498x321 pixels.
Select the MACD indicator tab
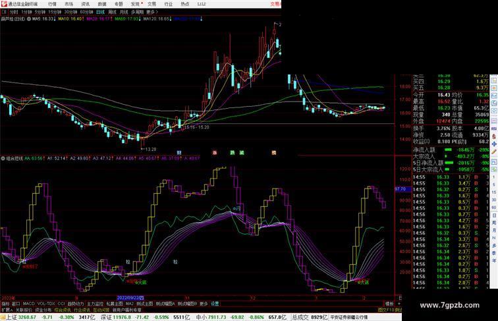[28, 304]
